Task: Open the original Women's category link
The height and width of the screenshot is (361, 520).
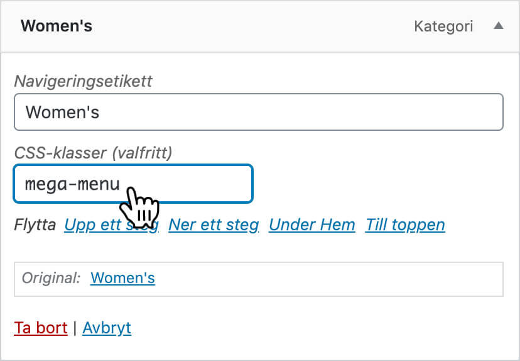Action: 122,278
